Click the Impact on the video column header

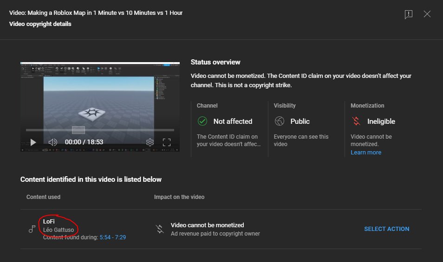click(179, 197)
